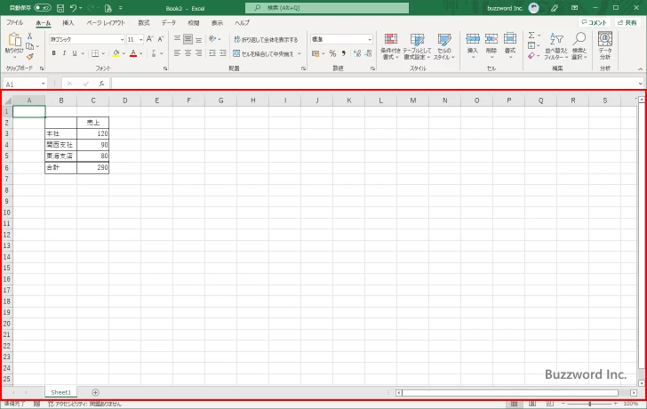Click the Copy icon
Viewport: 647px width, 409px height.
[x=29, y=46]
